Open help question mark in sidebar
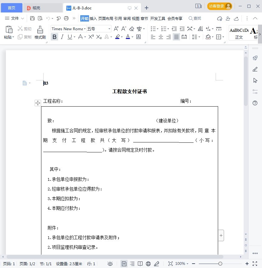The width and height of the screenshot is (262, 268). [255, 103]
